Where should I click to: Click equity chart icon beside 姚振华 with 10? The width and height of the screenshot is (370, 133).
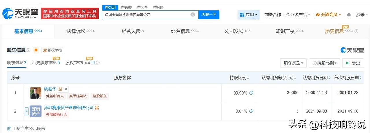[63, 89]
